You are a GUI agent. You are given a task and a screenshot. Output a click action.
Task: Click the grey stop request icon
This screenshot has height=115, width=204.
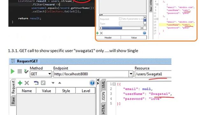pos(20,71)
